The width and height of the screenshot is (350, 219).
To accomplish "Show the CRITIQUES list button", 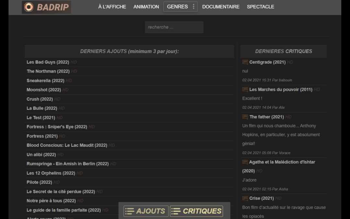I will click(196, 211).
